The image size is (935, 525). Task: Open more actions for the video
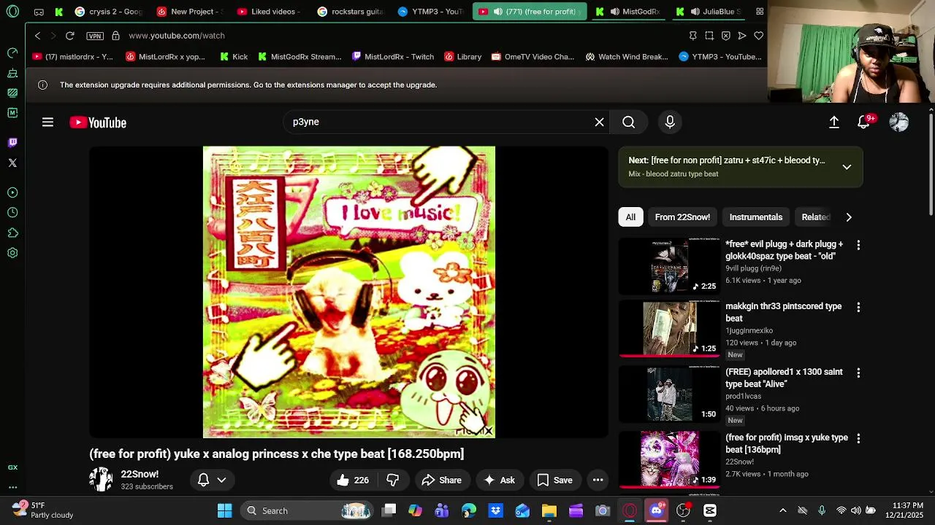pyautogui.click(x=598, y=480)
